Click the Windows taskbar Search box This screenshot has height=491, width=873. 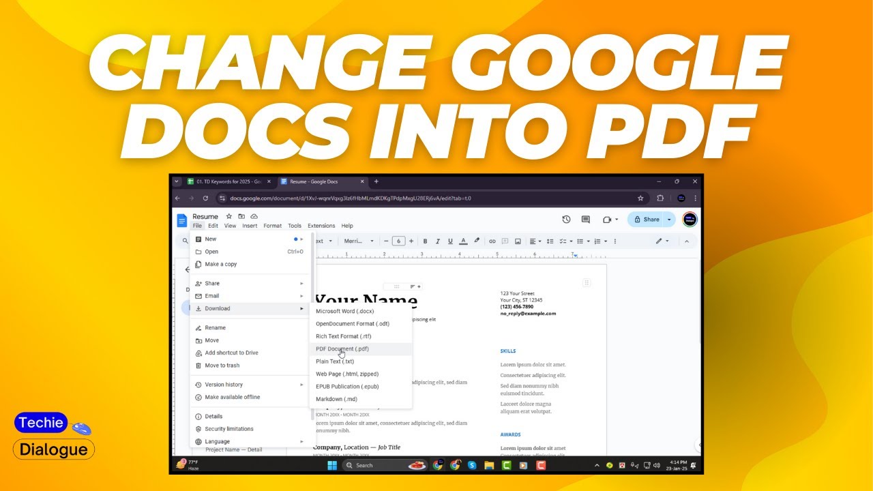(384, 465)
